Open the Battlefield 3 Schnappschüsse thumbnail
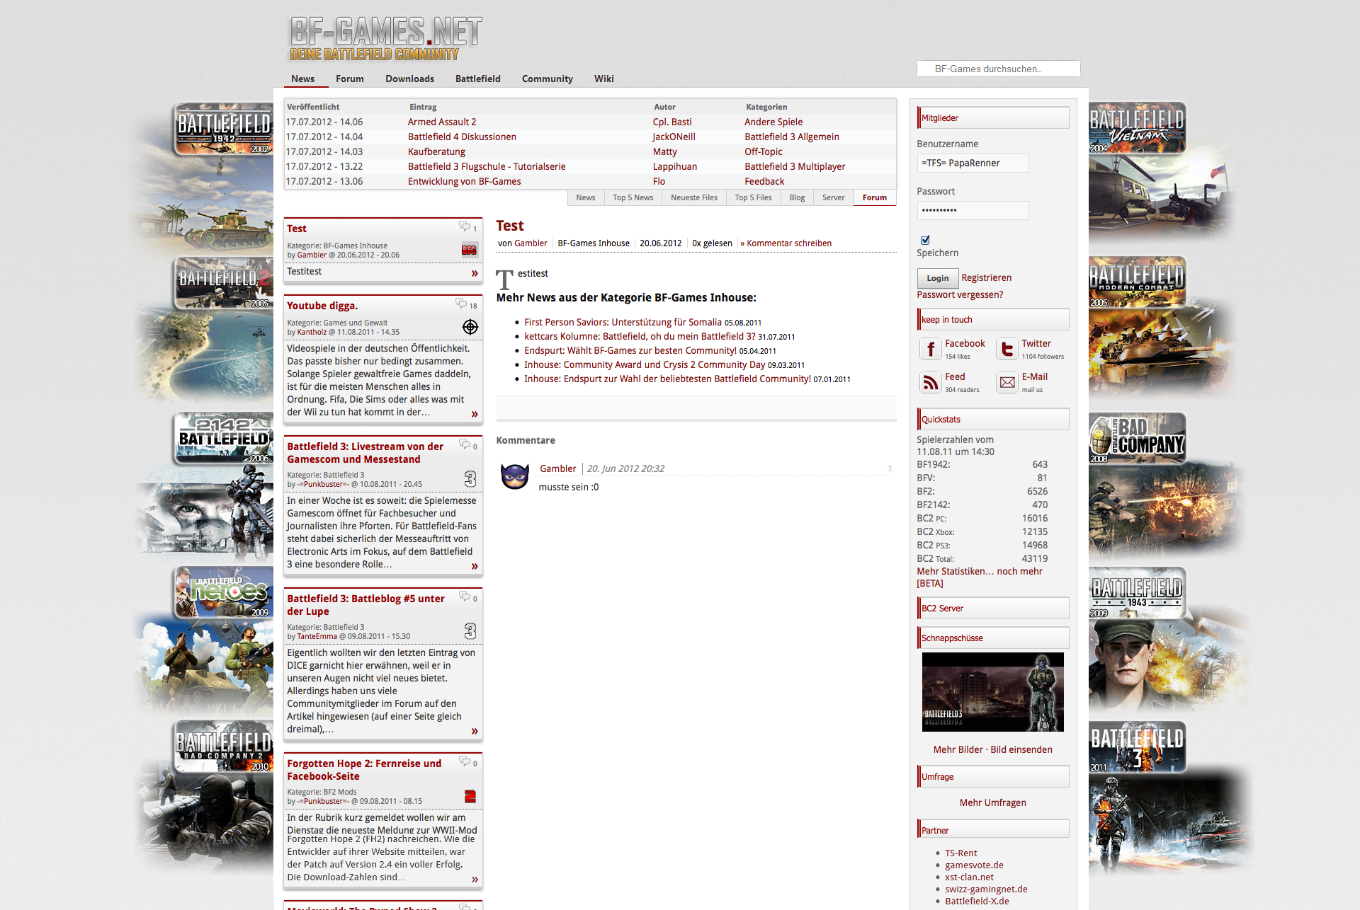 click(992, 692)
